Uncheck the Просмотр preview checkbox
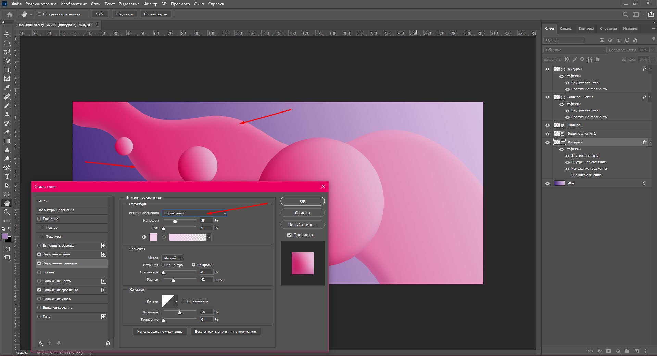Screen dimensions: 657x356 [x=289, y=235]
